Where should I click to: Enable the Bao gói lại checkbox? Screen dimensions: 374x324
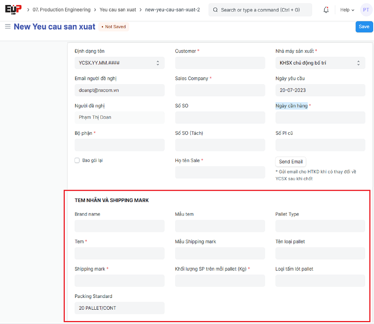coord(77,160)
